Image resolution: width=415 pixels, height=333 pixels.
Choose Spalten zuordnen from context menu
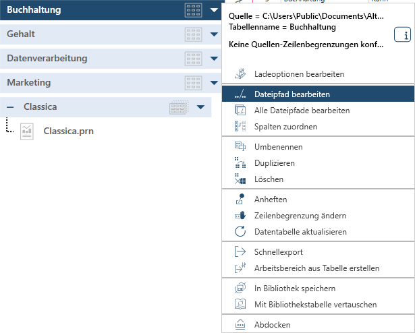285,127
